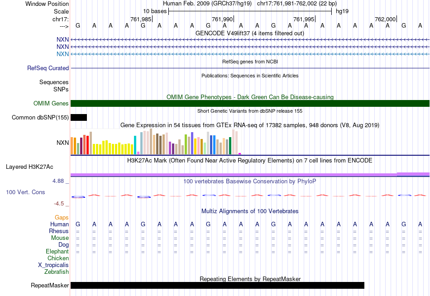Click the black RepeatMasker element bar
The image size is (430, 296).
coord(217,285)
